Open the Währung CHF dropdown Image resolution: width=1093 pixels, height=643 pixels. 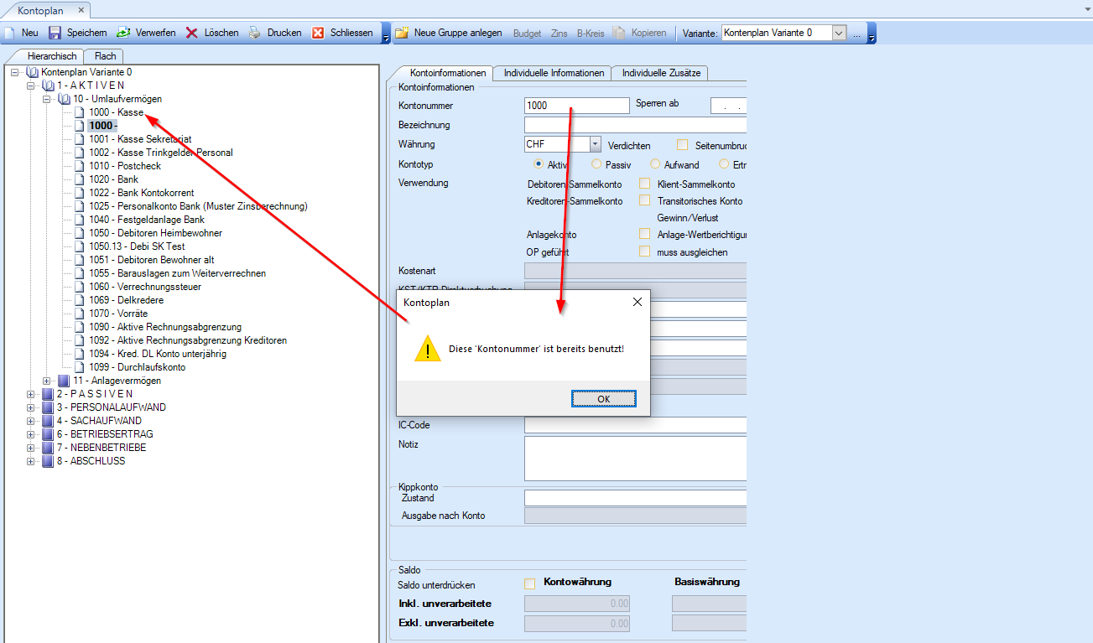click(596, 144)
